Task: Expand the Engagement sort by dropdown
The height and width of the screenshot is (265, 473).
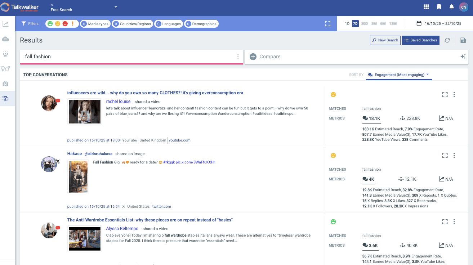Action: pyautogui.click(x=400, y=75)
